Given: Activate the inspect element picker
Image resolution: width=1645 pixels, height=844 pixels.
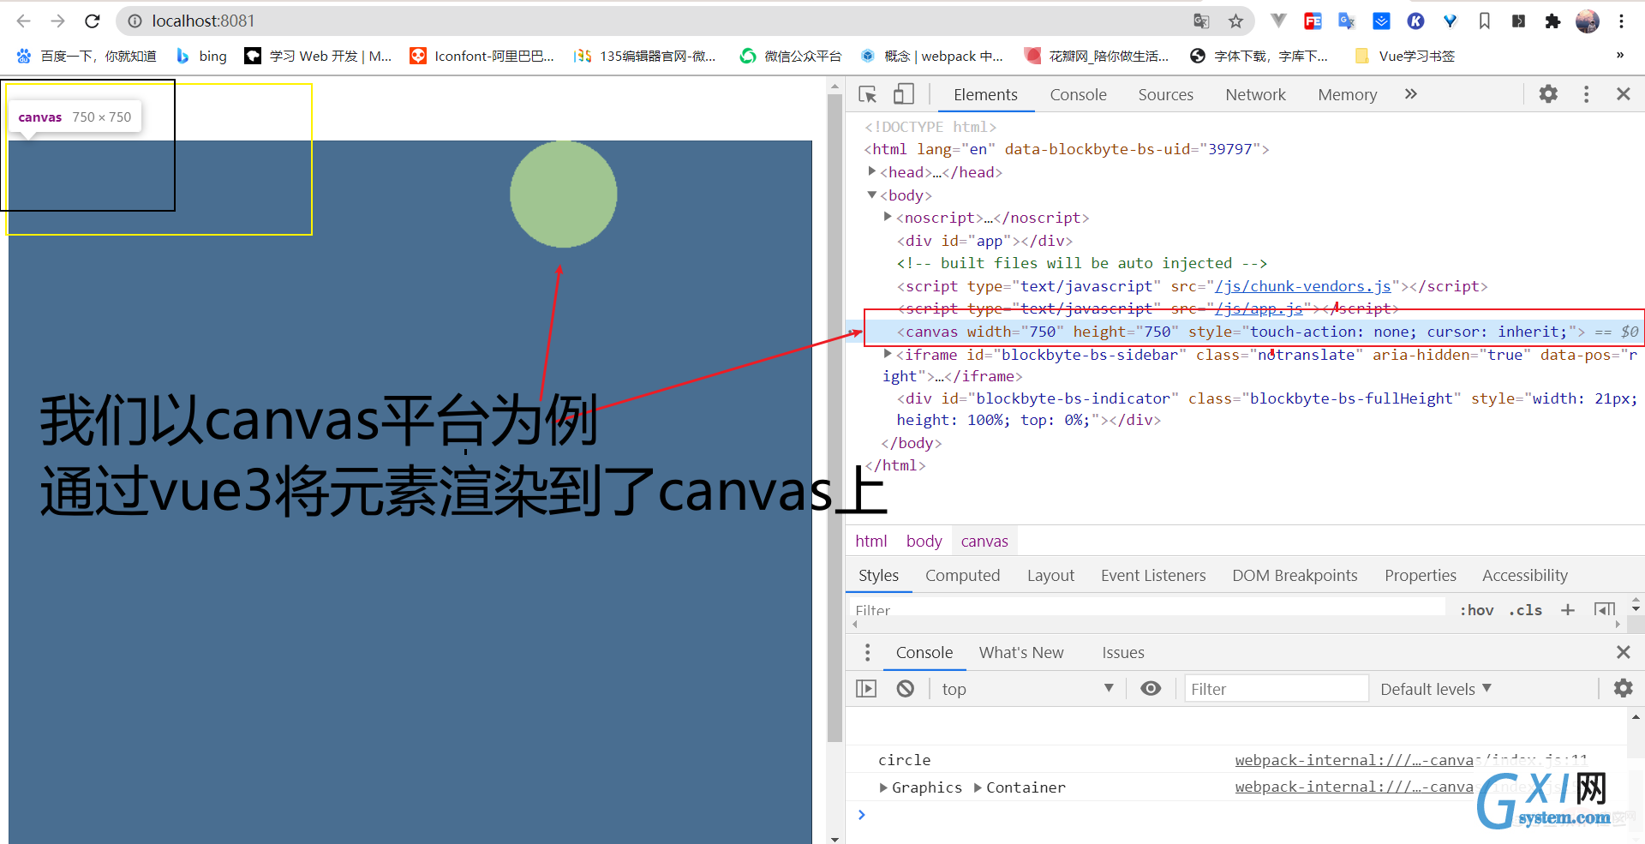Looking at the screenshot, I should point(868,94).
